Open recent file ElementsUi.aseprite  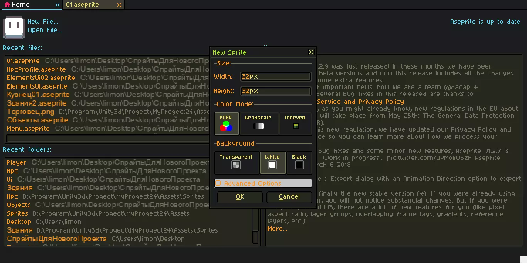coord(108,86)
